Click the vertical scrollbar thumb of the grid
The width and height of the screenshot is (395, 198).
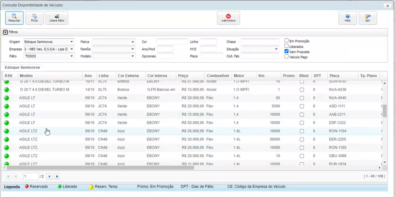pos(384,111)
